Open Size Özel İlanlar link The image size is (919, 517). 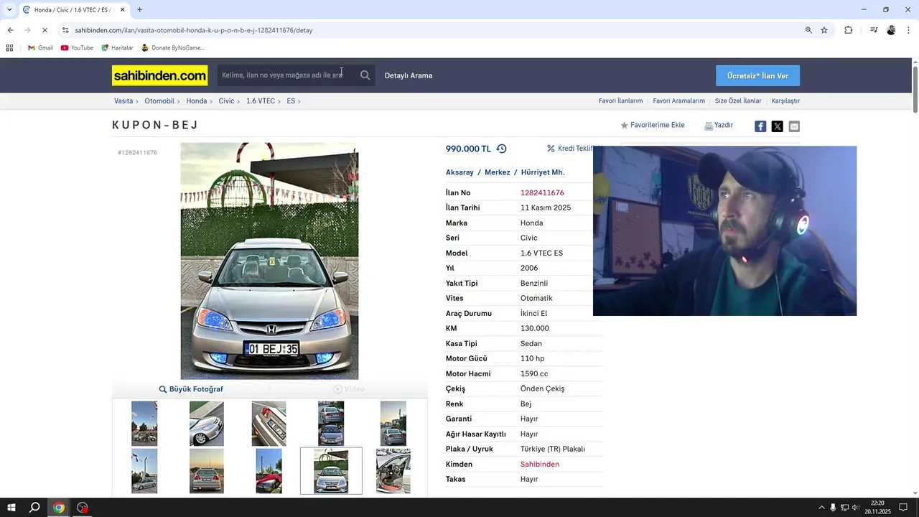point(738,101)
